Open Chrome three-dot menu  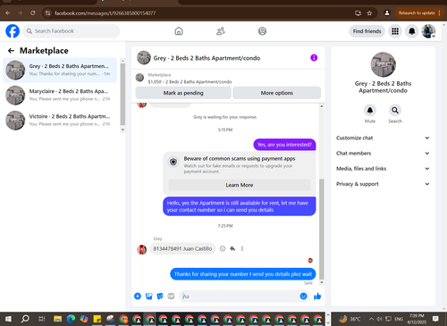(x=440, y=13)
